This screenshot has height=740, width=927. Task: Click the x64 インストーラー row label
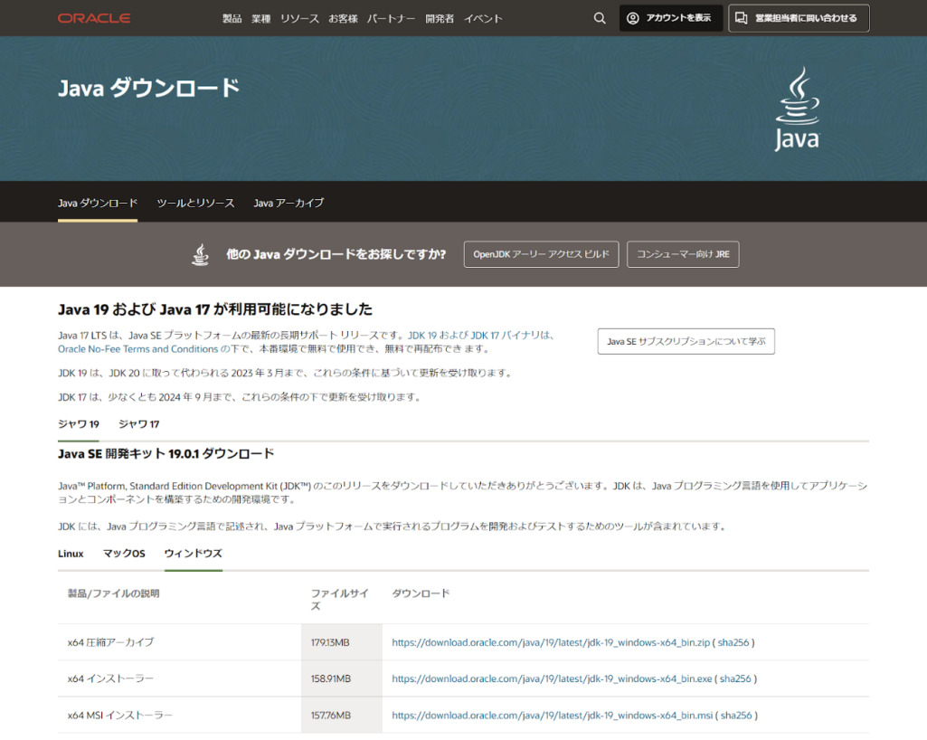(x=110, y=679)
